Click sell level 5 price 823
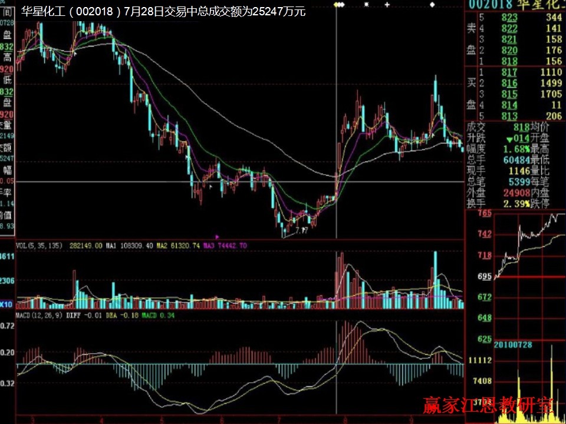The width and height of the screenshot is (566, 424). (509, 18)
